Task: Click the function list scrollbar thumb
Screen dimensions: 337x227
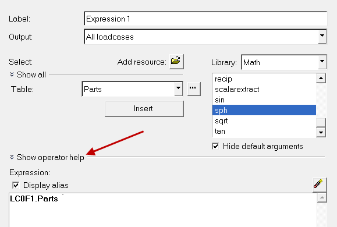Action: pyautogui.click(x=321, y=123)
